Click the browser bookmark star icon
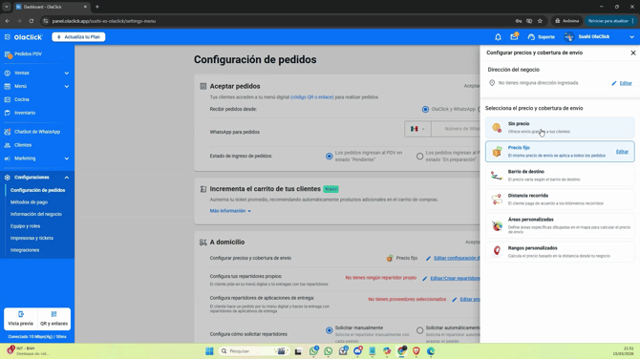640x359 pixels. tap(540, 21)
